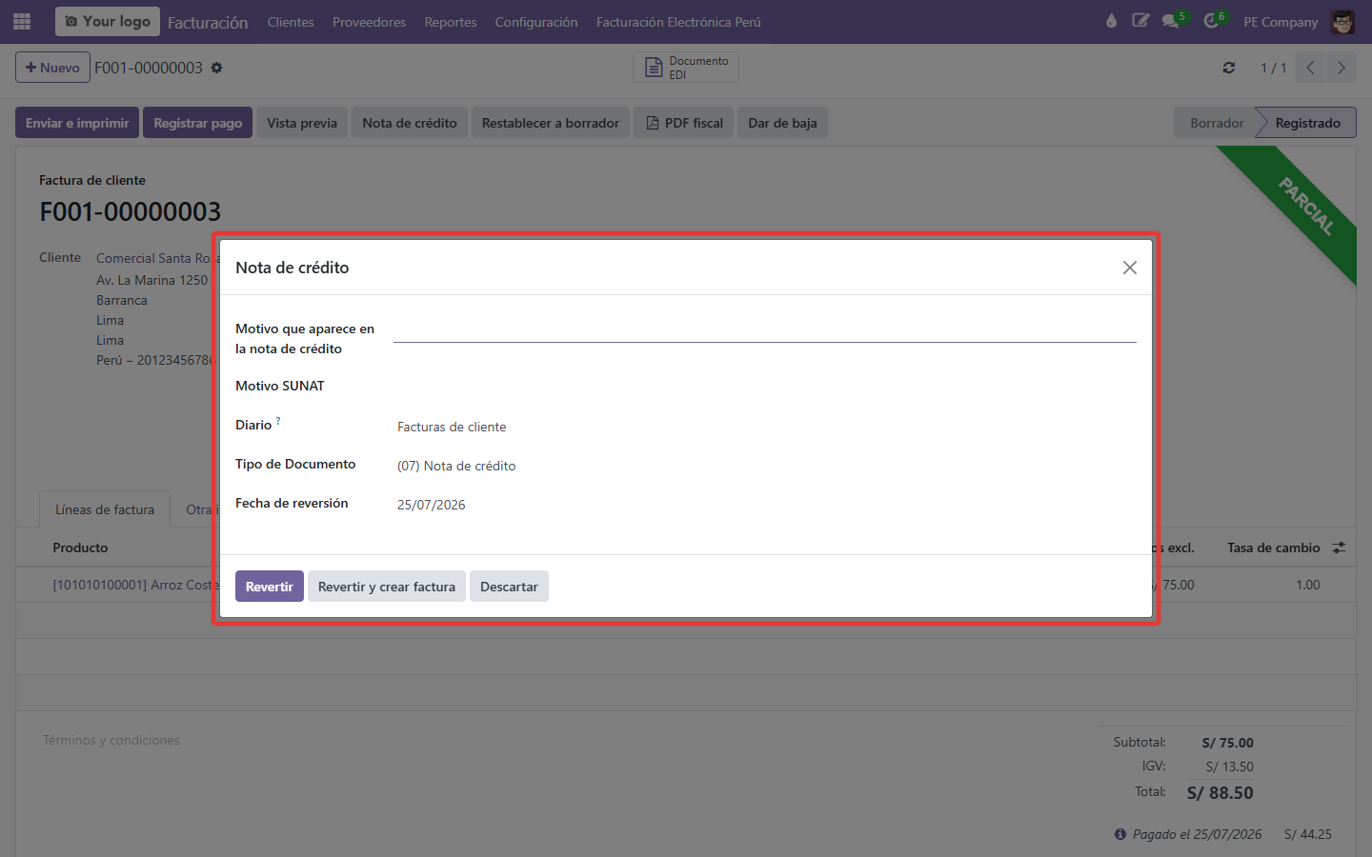Click the Diario help question mark
The width and height of the screenshot is (1372, 857).
click(278, 421)
